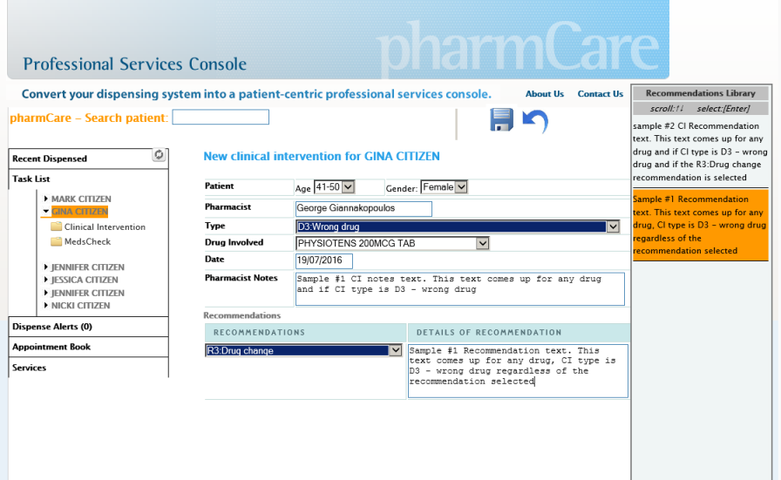Click the Professional Services Console title

point(135,64)
